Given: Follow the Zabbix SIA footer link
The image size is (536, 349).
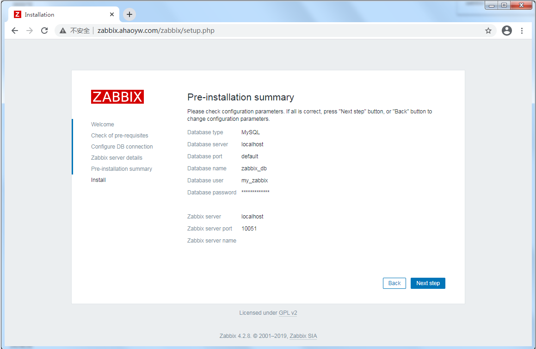Looking at the screenshot, I should coord(303,336).
